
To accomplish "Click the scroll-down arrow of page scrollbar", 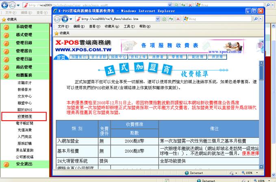I will click(261, 167).
